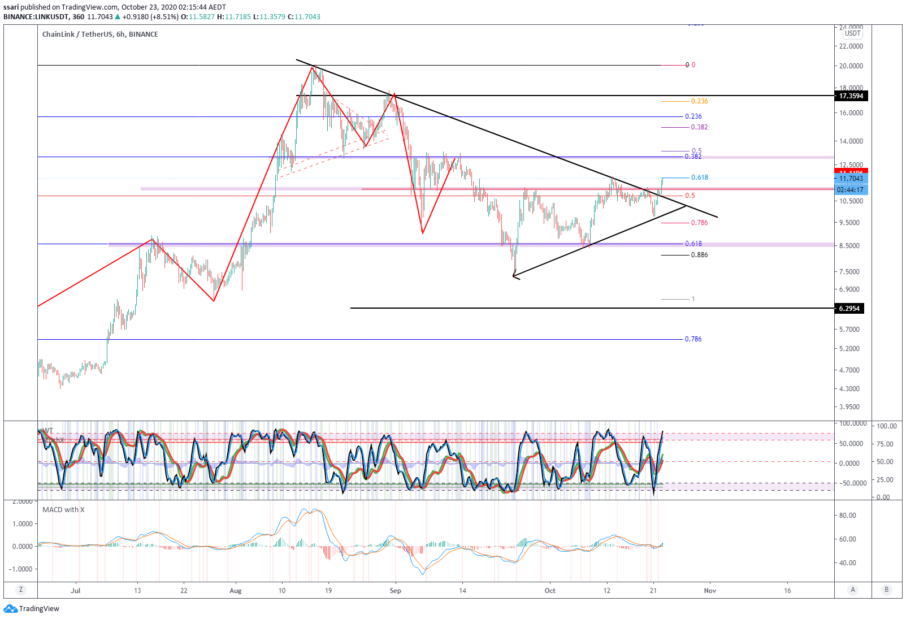Click the ChainLink / TetherUS, 6h, BINANCE title
The width and height of the screenshot is (906, 619).
coord(100,34)
